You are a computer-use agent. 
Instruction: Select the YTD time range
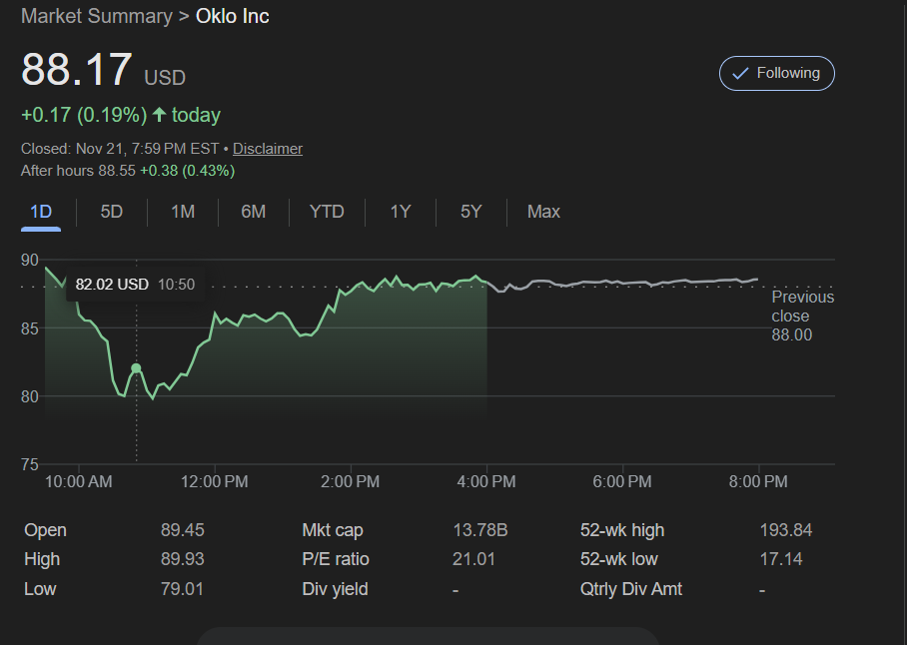tap(327, 212)
